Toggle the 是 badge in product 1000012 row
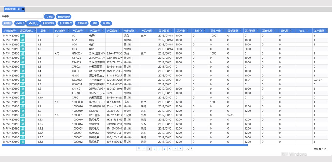 coord(23,142)
